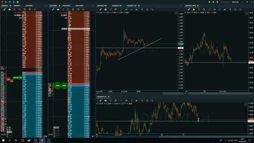Click the hourglass marker on LDOUSDT 1H chart
The image size is (254, 143).
tap(198, 120)
